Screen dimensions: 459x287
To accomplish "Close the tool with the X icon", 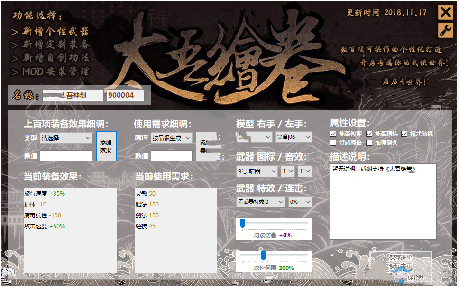I will pyautogui.click(x=445, y=13).
